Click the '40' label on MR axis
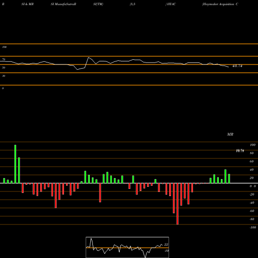The width and height of the screenshot is (258, 258). [x=252, y=170]
